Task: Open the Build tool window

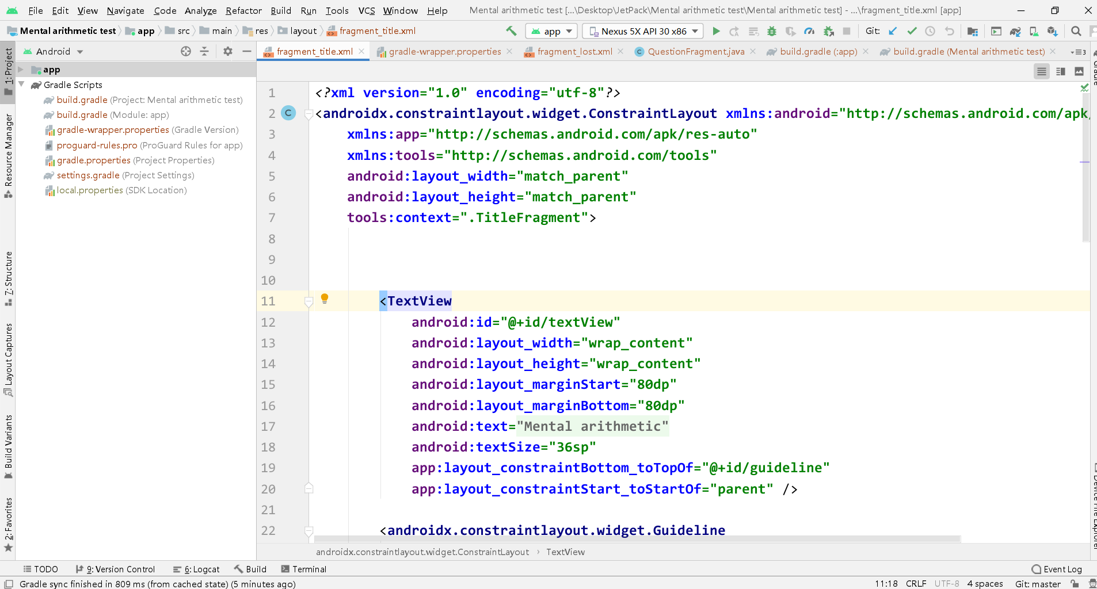Action: (250, 569)
